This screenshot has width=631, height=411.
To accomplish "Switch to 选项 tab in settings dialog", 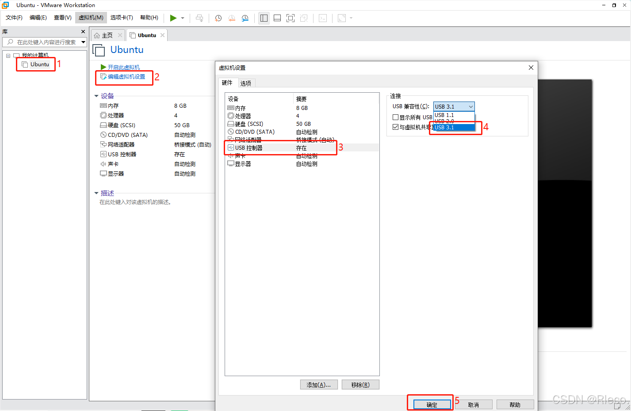I will (x=246, y=83).
